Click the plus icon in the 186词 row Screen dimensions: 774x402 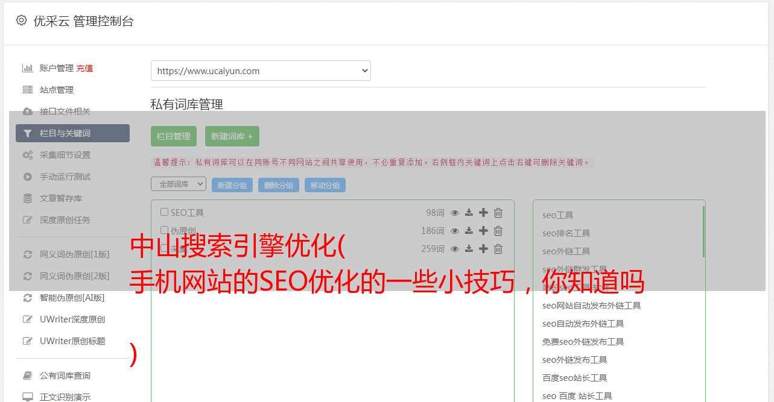click(x=483, y=231)
